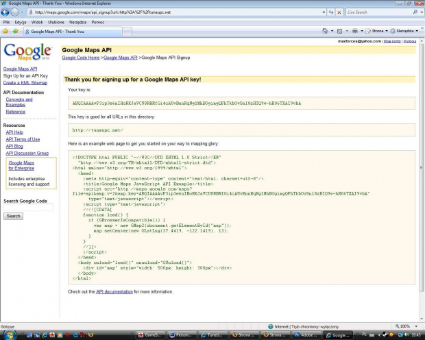Image resolution: width=425 pixels, height=340 pixels.
Task: Click the Google Maps logo
Action: coord(27,53)
